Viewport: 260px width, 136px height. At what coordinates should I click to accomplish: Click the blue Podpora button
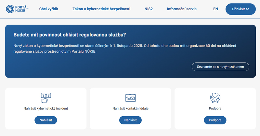215,120
